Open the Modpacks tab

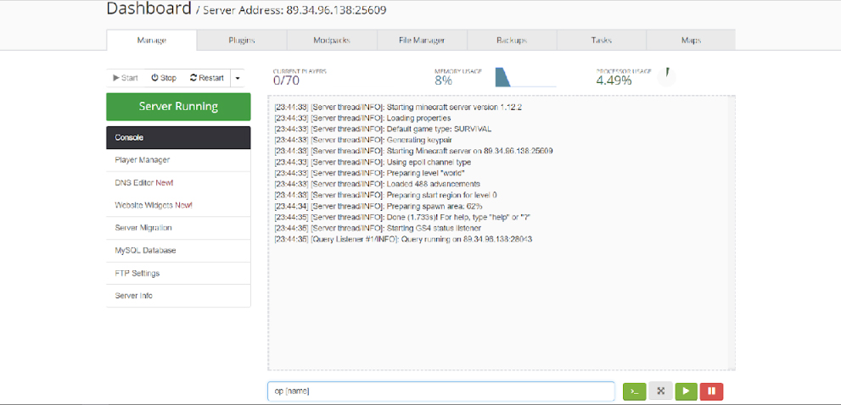(x=332, y=41)
